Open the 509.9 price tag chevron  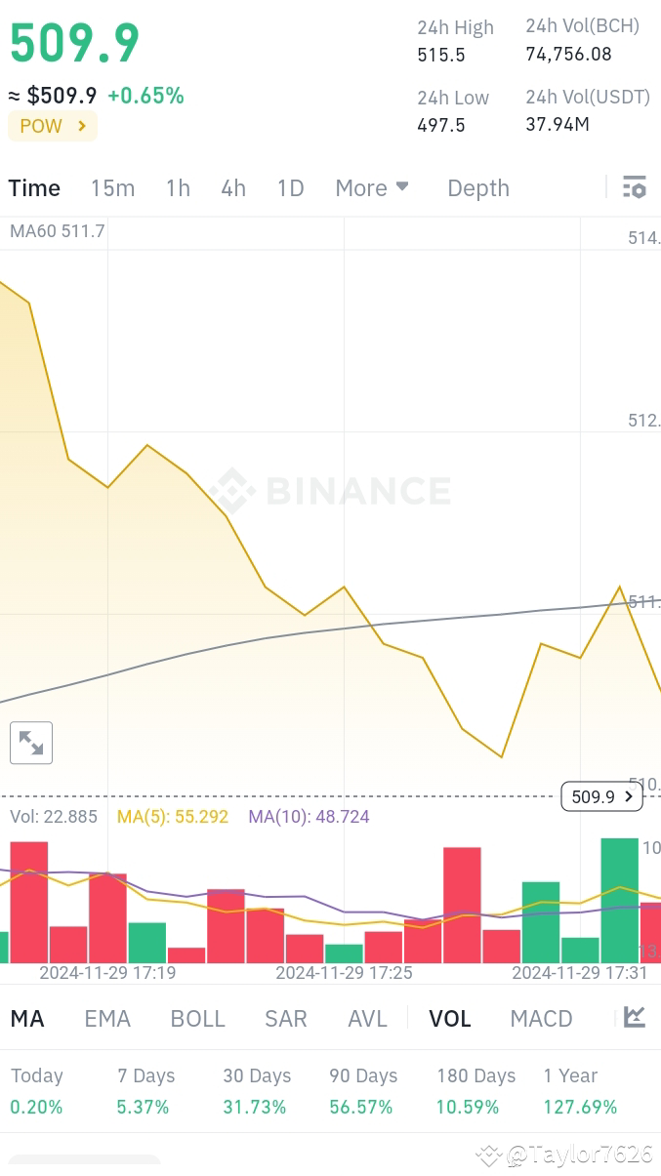click(x=628, y=796)
